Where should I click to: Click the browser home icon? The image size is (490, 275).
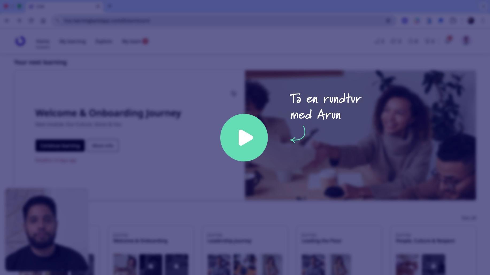[x=43, y=21]
